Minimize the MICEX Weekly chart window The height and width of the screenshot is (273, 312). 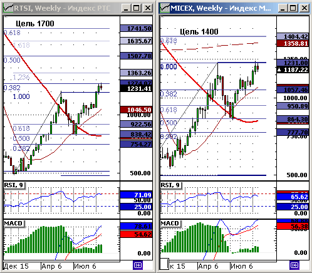click(x=283, y=8)
